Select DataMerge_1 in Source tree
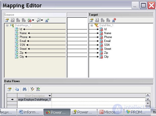The height and width of the screenshot is (116, 156). click(x=23, y=25)
